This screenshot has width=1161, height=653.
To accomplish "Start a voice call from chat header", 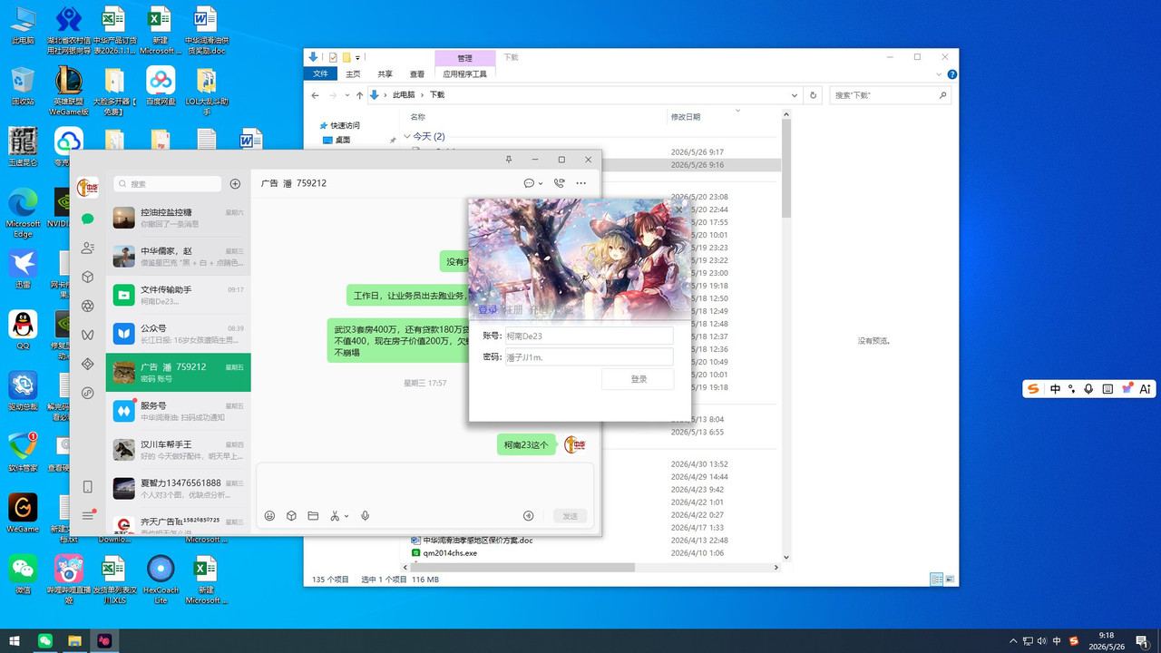I will (559, 183).
